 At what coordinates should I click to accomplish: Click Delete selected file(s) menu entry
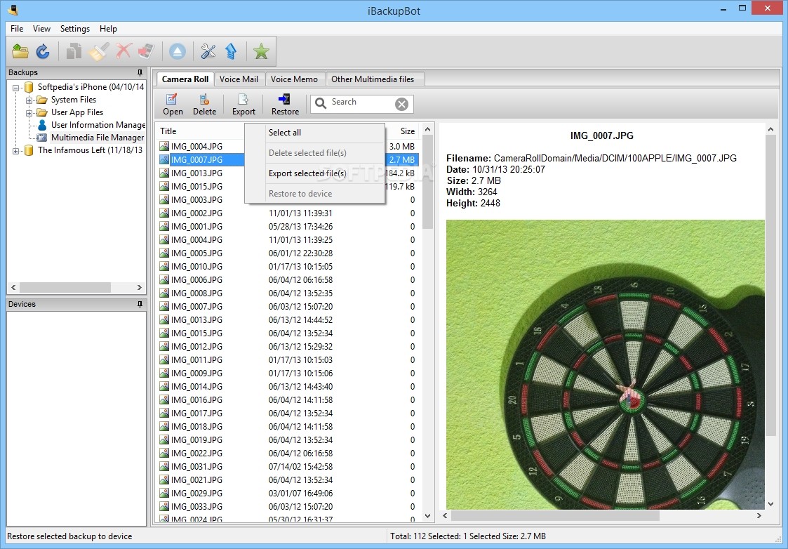click(x=315, y=153)
